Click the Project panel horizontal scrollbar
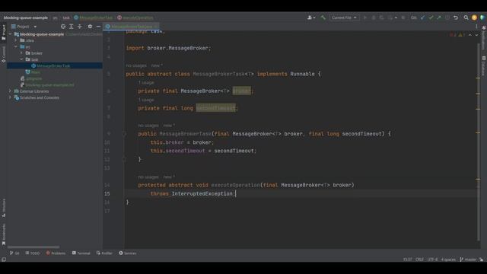This screenshot has width=487, height=274. (33, 247)
